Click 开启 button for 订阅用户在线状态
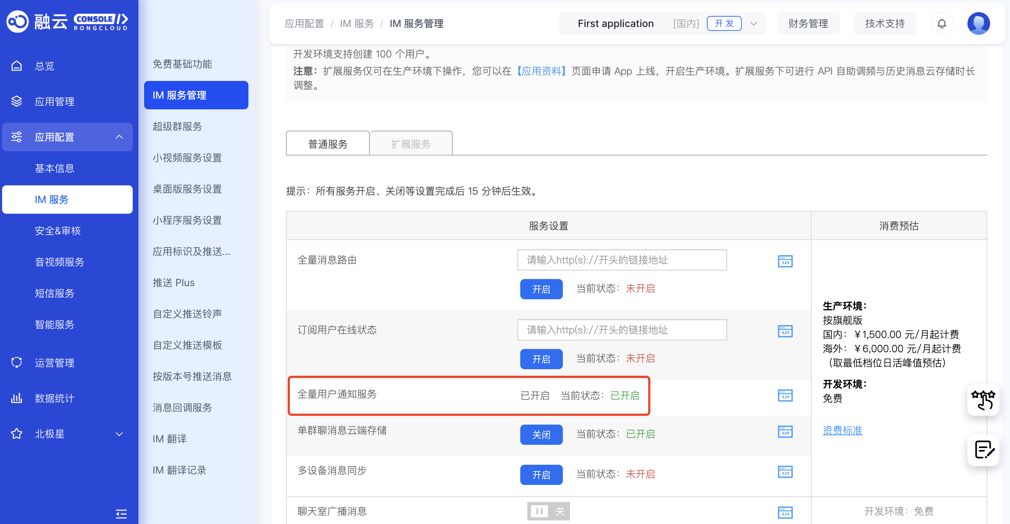Viewport: 1010px width, 524px height. pos(541,359)
